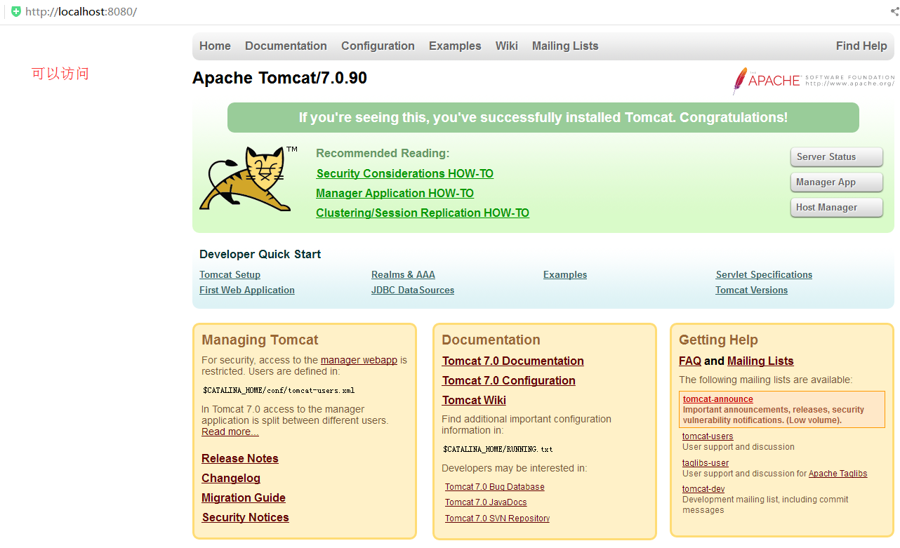
Task: Open Wiki in the navigation bar
Action: [x=506, y=46]
